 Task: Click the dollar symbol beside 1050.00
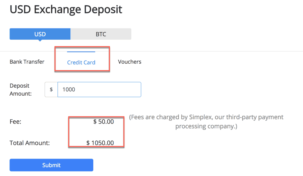(x=88, y=143)
